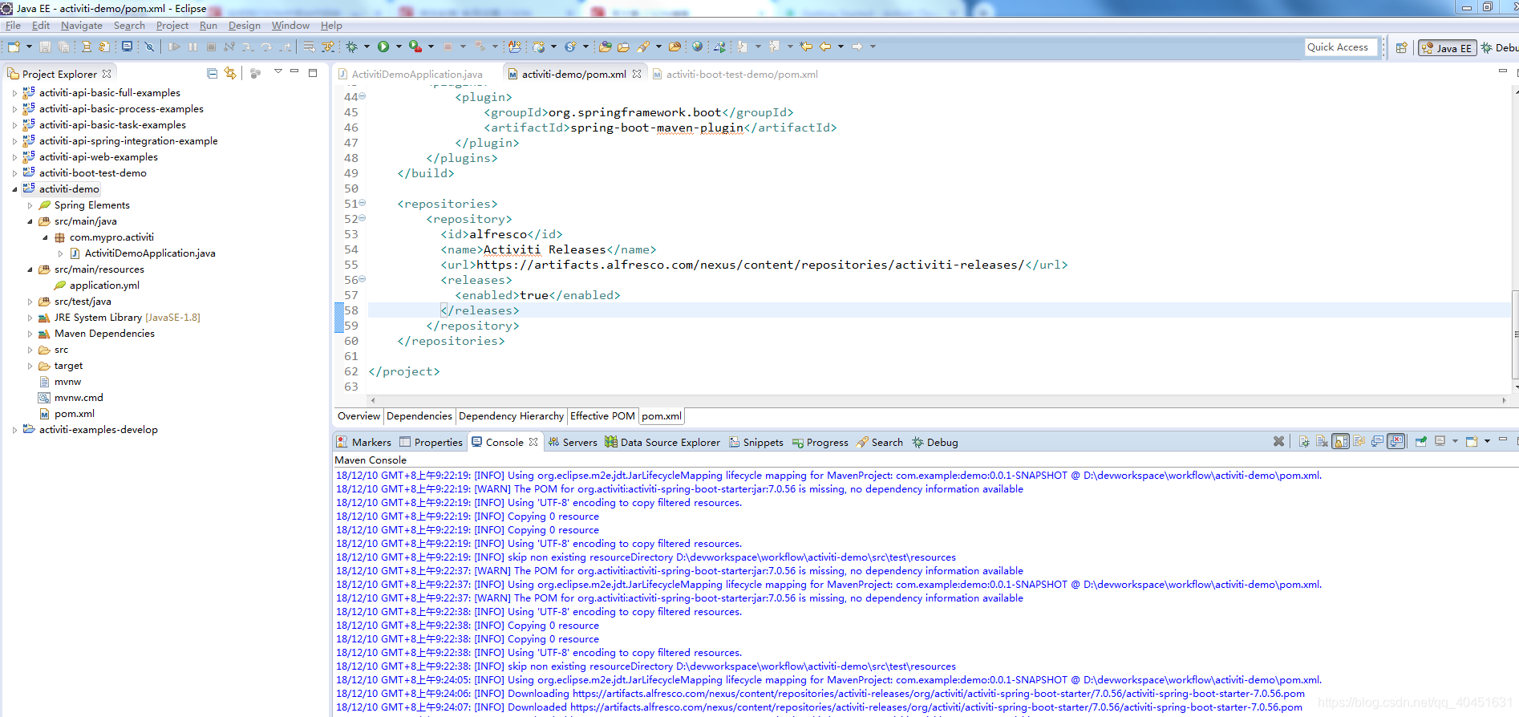
Task: Select mvnw.cmd in Project Explorer
Action: coord(79,398)
